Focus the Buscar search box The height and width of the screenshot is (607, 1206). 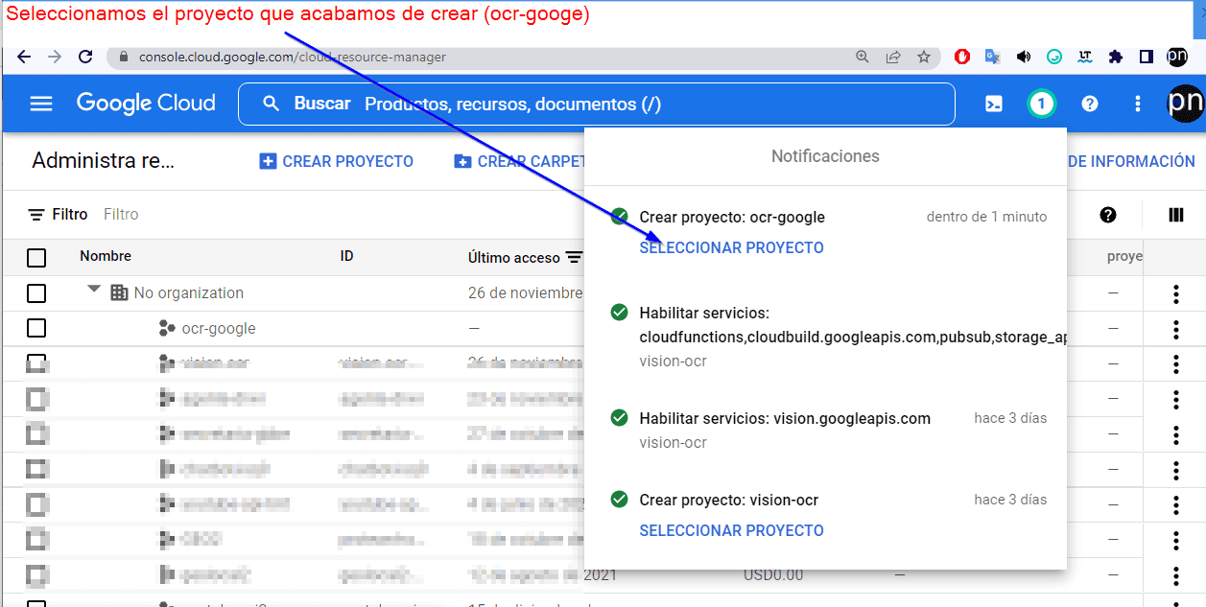[595, 104]
